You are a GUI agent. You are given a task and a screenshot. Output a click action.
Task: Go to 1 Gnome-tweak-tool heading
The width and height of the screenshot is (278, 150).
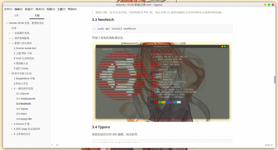[x=25, y=48]
